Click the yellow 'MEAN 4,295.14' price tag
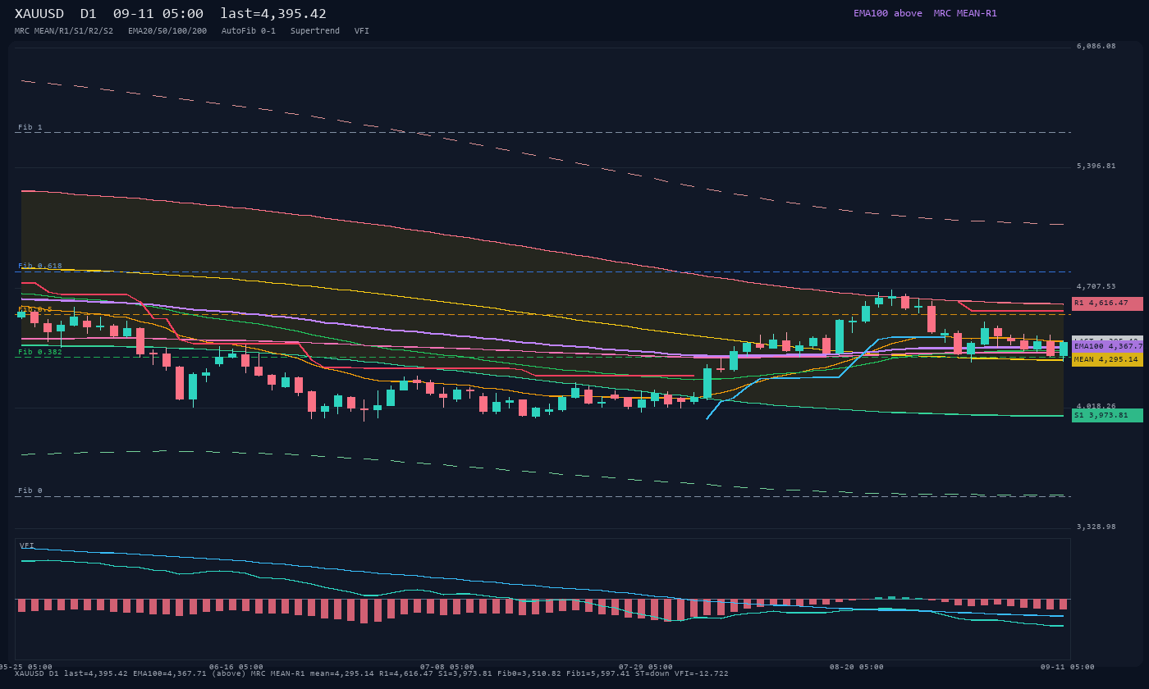Screen dimensions: 1149x689 click(x=1107, y=359)
